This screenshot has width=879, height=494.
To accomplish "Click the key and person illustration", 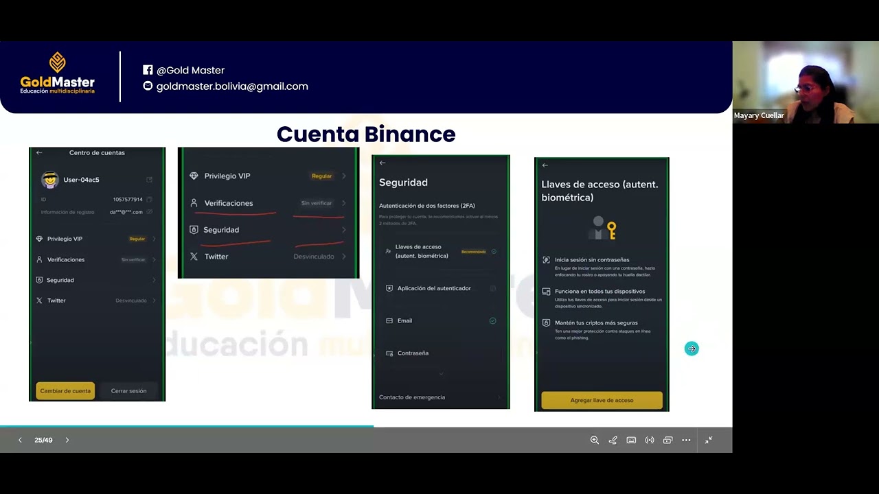I will (x=604, y=228).
